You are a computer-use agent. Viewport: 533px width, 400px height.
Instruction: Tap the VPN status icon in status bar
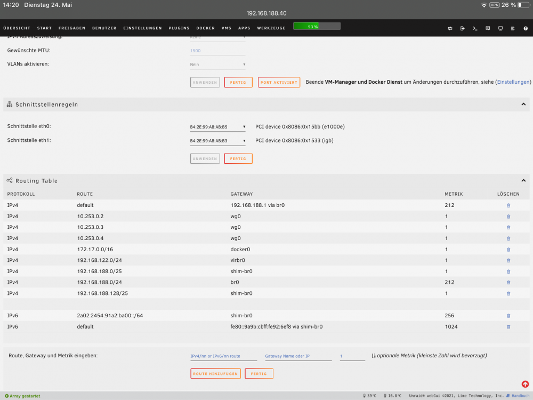click(x=494, y=5)
